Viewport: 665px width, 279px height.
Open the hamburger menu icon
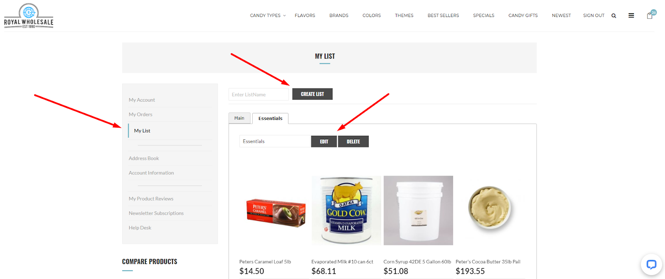tap(631, 15)
